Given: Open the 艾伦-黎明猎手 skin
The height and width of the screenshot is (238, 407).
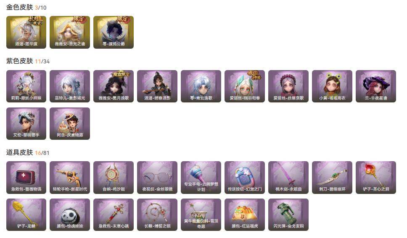Looking at the screenshot, I should click(26, 124).
